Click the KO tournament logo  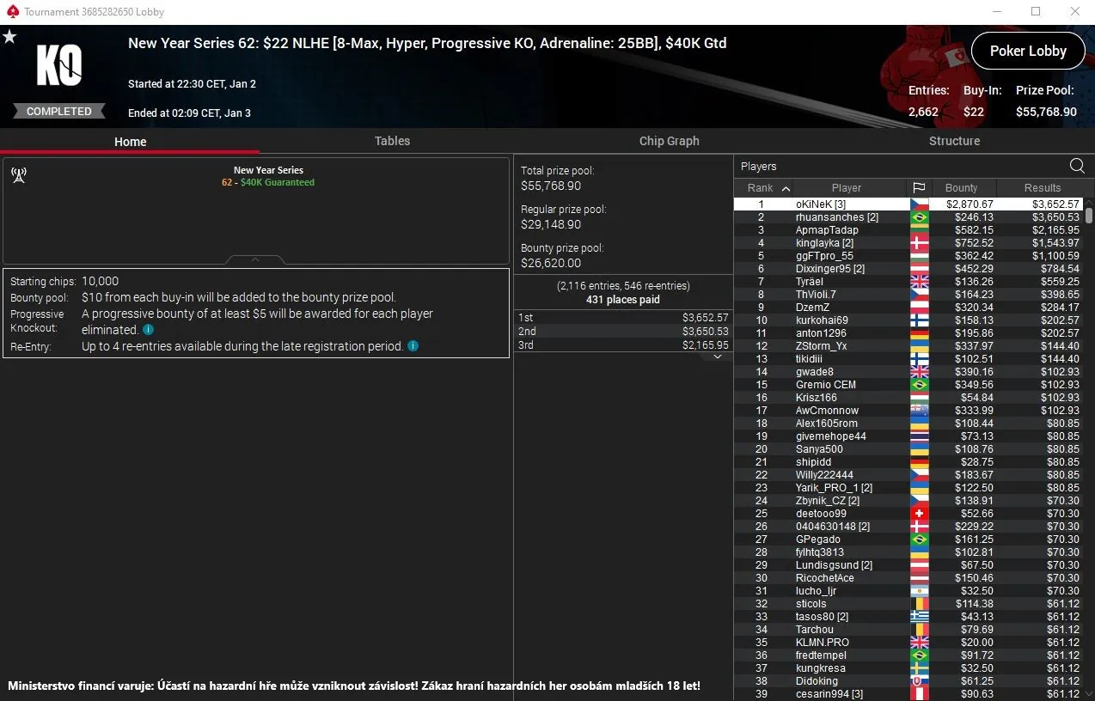pos(58,66)
